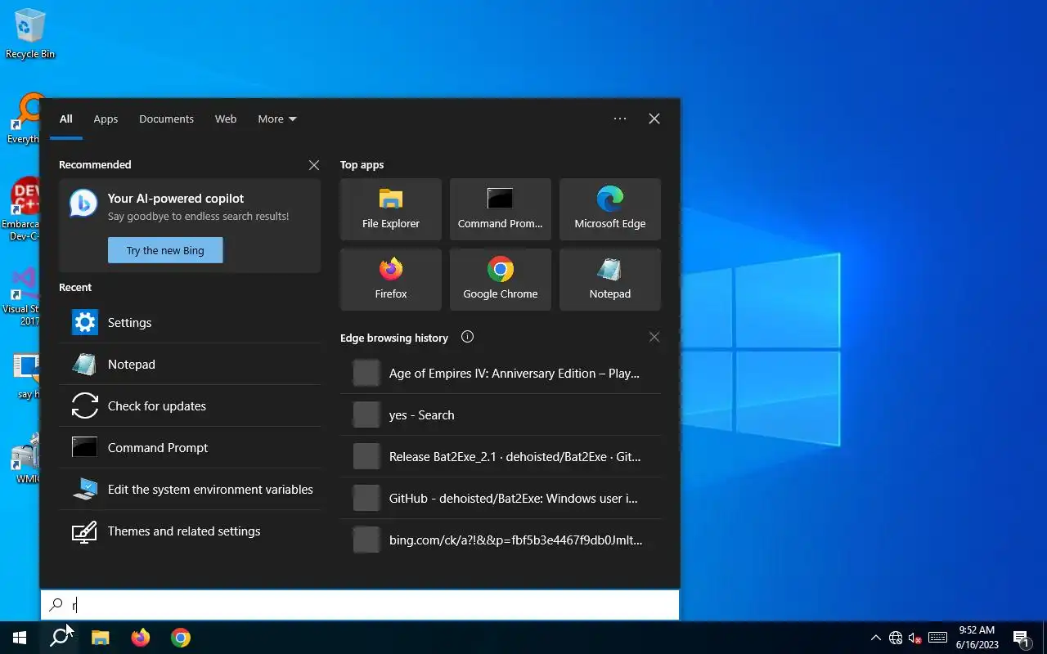Open Notepad tile in Top apps
Image resolution: width=1047 pixels, height=654 pixels.
click(x=610, y=280)
